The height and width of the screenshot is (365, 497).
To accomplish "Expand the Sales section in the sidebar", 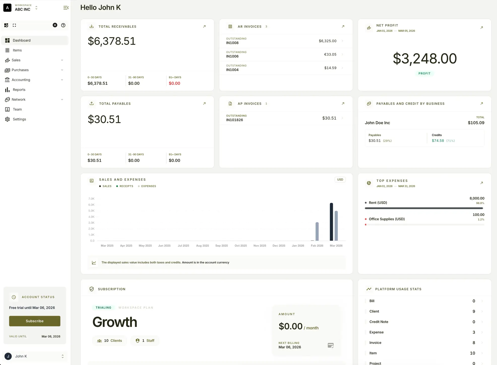I will click(62, 60).
